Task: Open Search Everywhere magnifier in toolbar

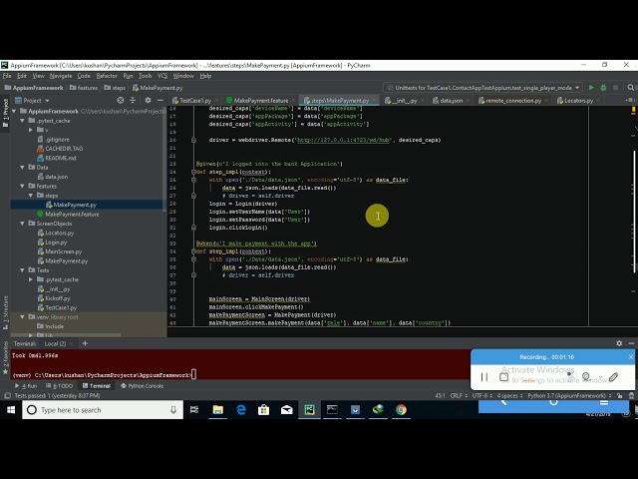Action: click(x=631, y=88)
